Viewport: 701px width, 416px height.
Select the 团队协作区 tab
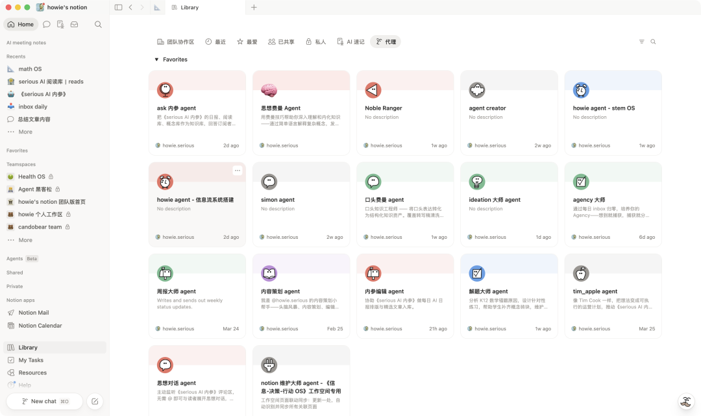(x=176, y=42)
